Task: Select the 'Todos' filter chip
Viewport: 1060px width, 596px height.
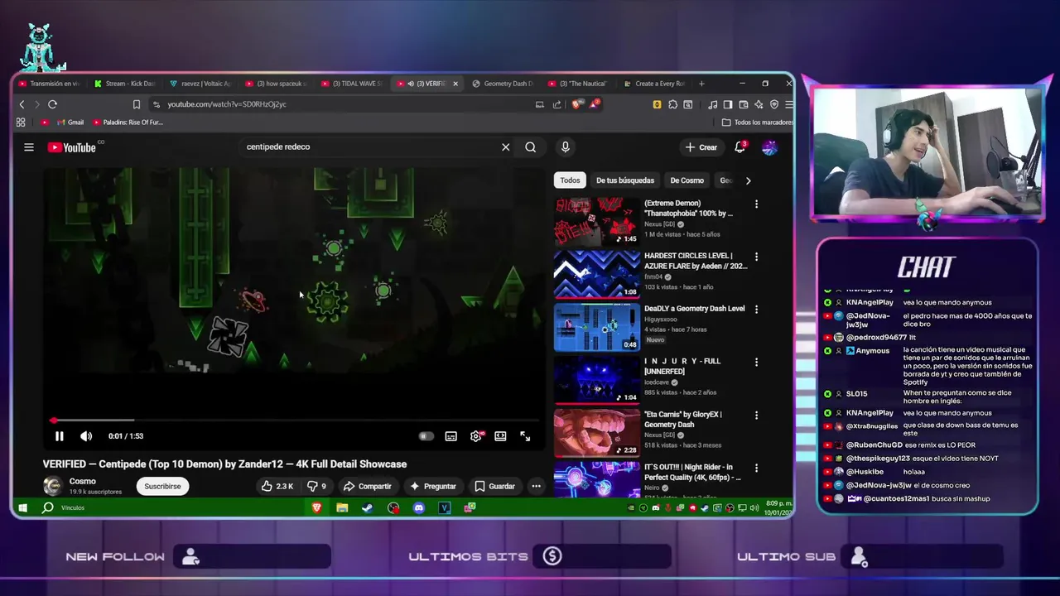Action: click(x=570, y=180)
